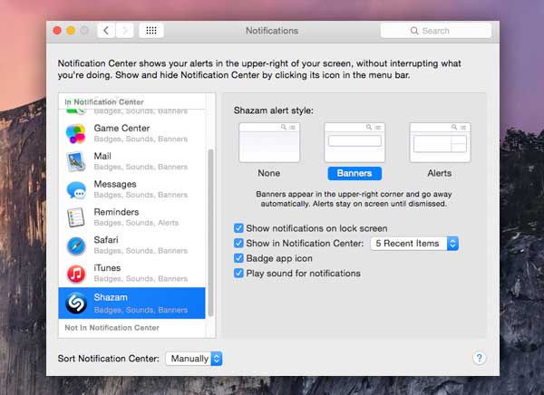Screen dimensions: 544x395
Task: Click the app list vertical scrollbar
Action: pyautogui.click(x=210, y=232)
